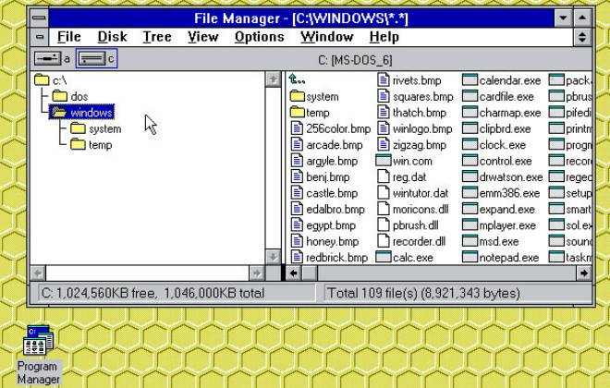
Task: Click file list scroll left arrow
Action: pos(294,273)
